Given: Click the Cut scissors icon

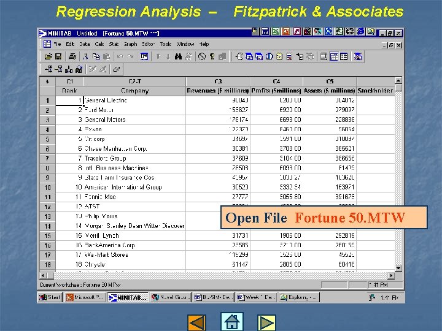Looking at the screenshot, I should [86, 56].
